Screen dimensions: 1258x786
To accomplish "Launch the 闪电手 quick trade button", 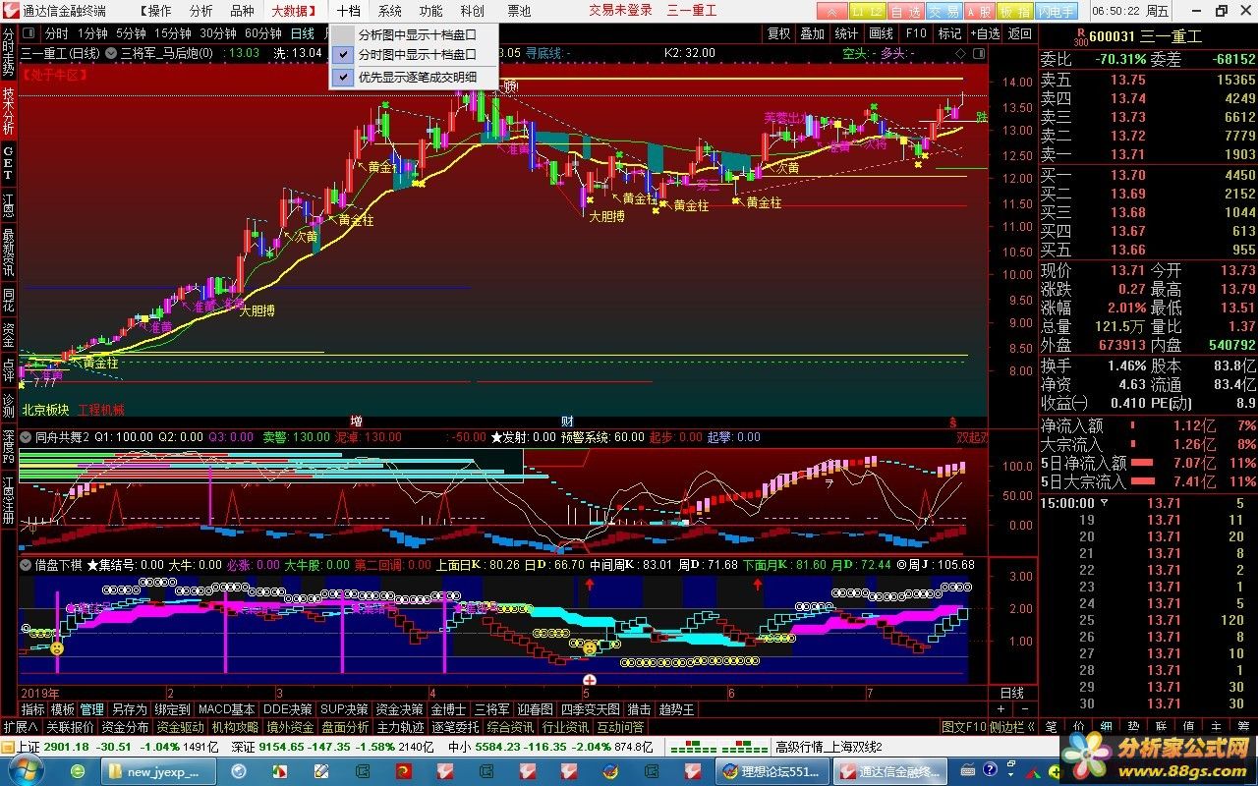I will tap(1057, 11).
